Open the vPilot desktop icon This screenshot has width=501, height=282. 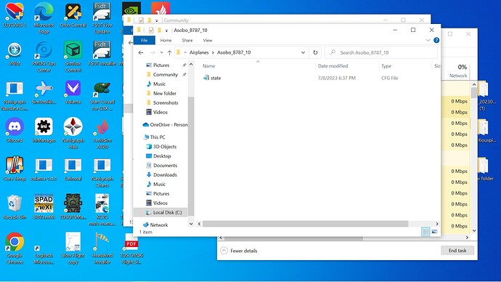(15, 53)
